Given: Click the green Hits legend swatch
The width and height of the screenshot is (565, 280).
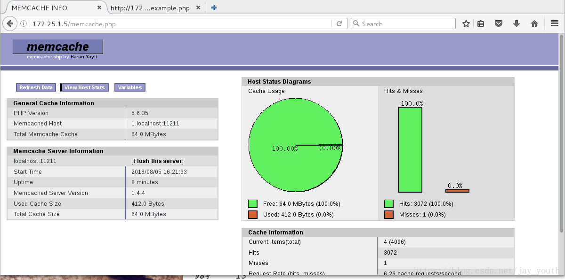Looking at the screenshot, I should click(x=389, y=204).
